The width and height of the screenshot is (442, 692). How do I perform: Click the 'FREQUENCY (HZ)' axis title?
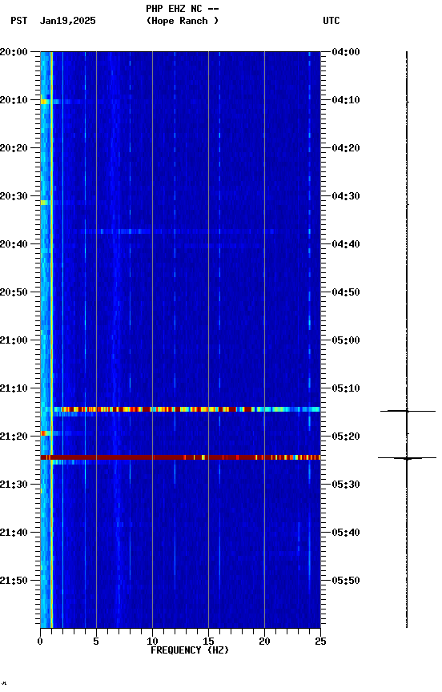[190, 650]
